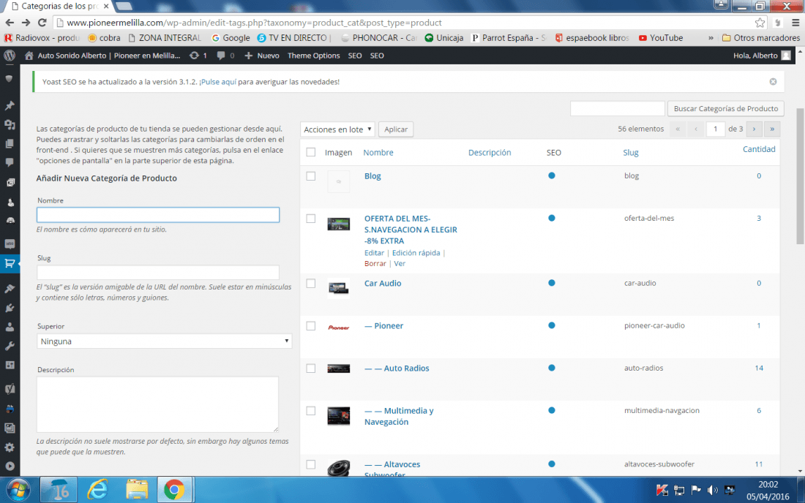Jump to the last page of categories
The image size is (805, 503).
tap(772, 129)
